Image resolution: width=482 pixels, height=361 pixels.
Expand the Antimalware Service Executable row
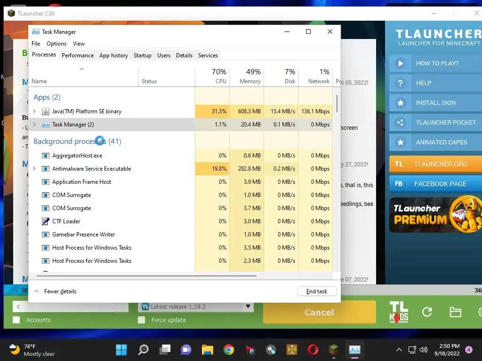[34, 169]
